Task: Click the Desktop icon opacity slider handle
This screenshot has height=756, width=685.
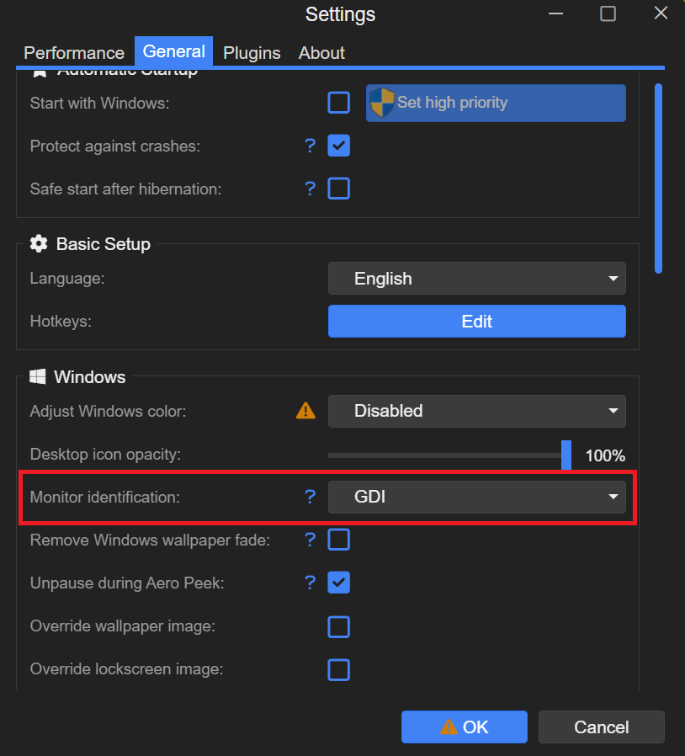Action: click(x=566, y=455)
